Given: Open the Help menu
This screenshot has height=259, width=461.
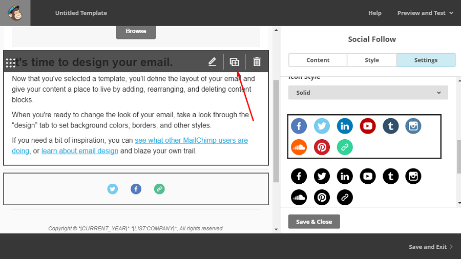Looking at the screenshot, I should 375,13.
